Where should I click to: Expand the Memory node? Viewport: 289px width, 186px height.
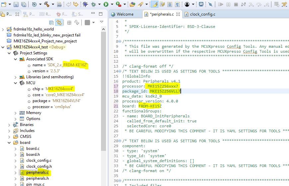tap(16, 113)
